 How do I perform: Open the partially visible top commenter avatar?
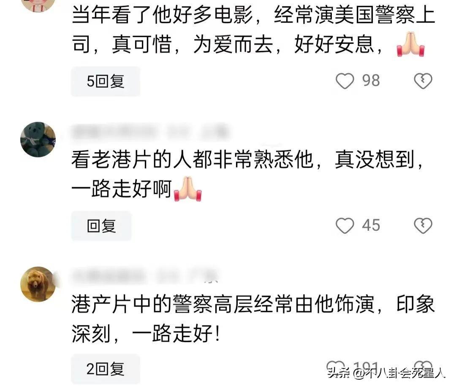38,5
